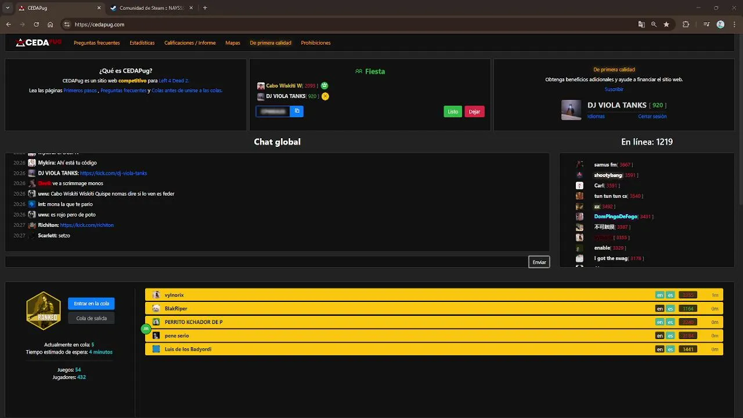743x418 pixels.
Task: Click vylnorix's avatar in the queue list
Action: [x=156, y=295]
